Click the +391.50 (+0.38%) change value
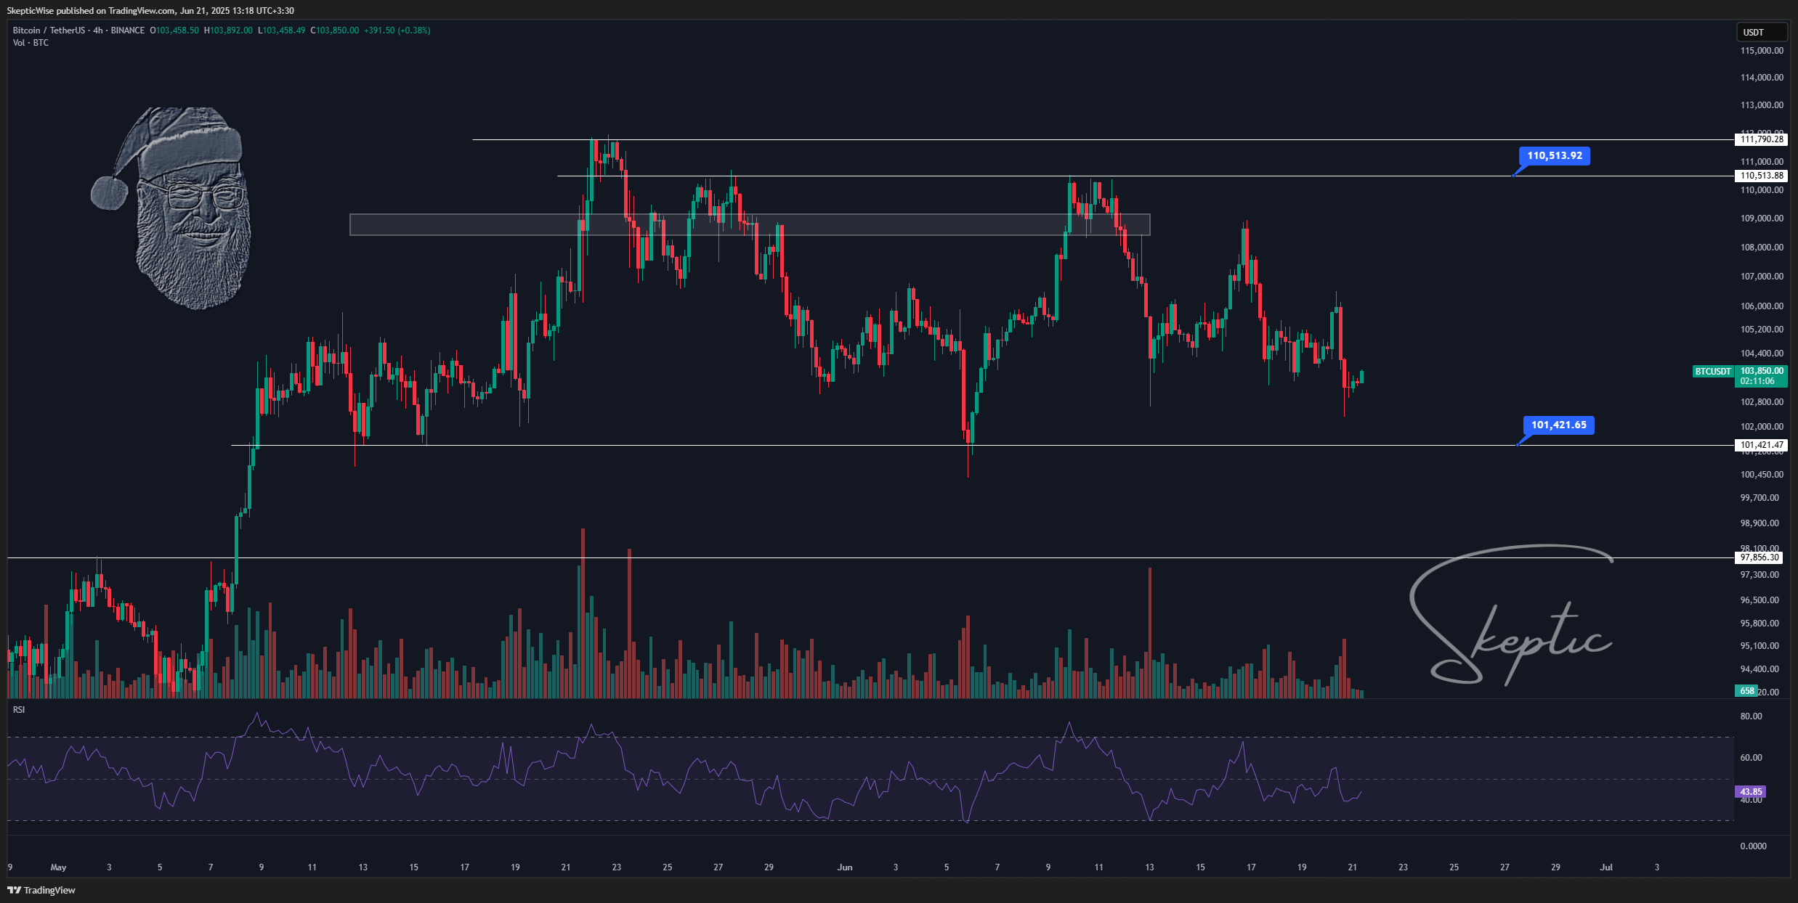Screen dimensions: 1798x903 [397, 30]
